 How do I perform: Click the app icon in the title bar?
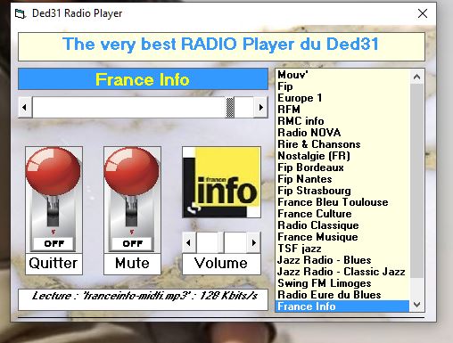(21, 13)
